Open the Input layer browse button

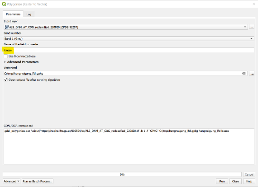[x=252, y=27]
